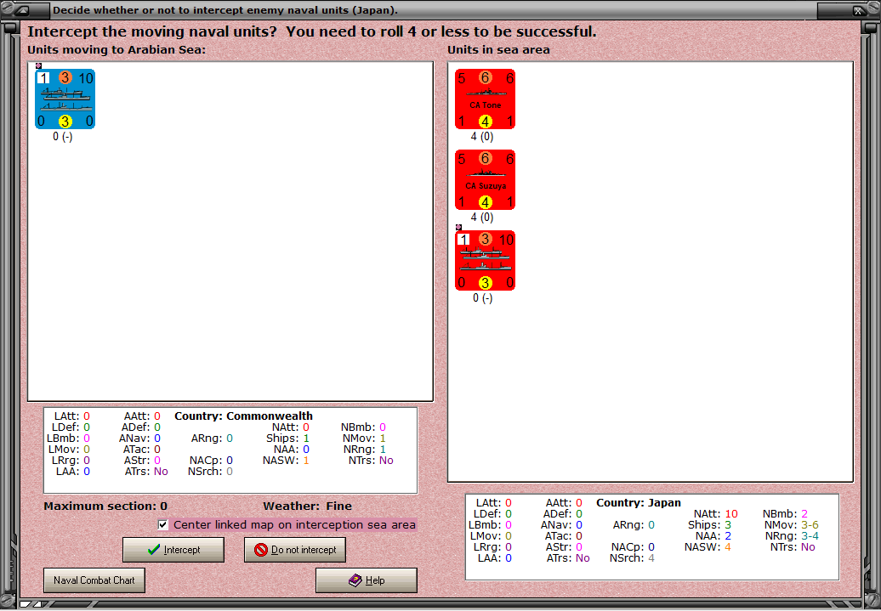The width and height of the screenshot is (881, 611).
Task: Click the '0 (-)' label under the red convoy
Action: tap(482, 297)
